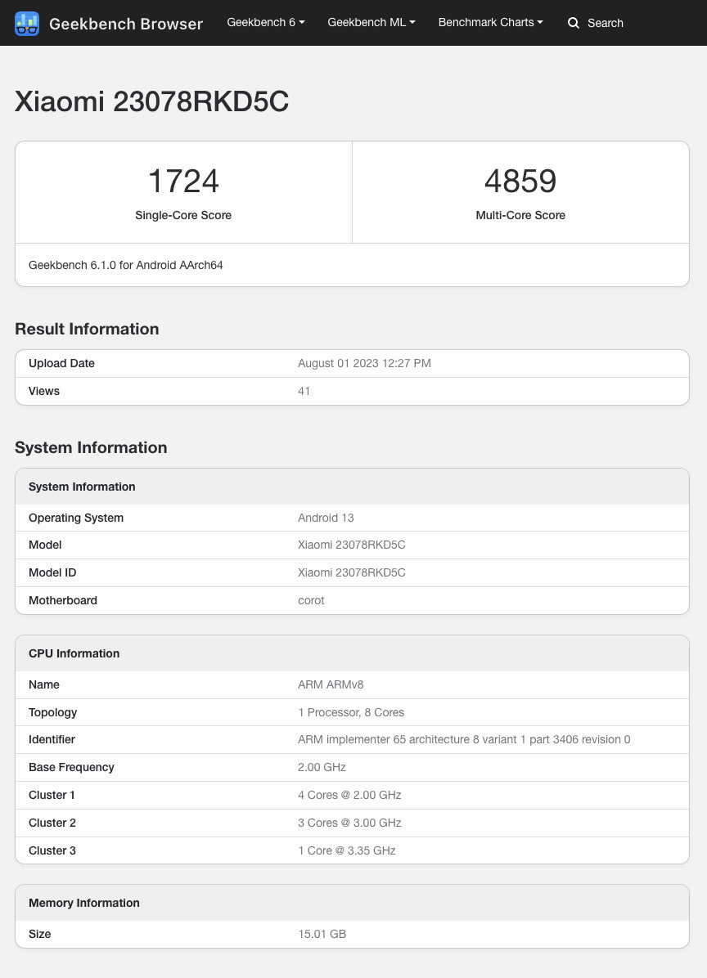Select topology value 1 Processor, 8 Cores
Viewport: 707px width, 978px height.
click(x=351, y=712)
